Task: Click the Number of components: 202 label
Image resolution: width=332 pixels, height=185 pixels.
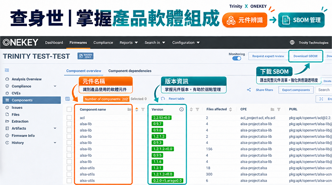Action: click(x=106, y=99)
